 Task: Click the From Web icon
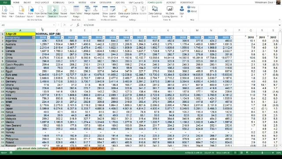4,12
